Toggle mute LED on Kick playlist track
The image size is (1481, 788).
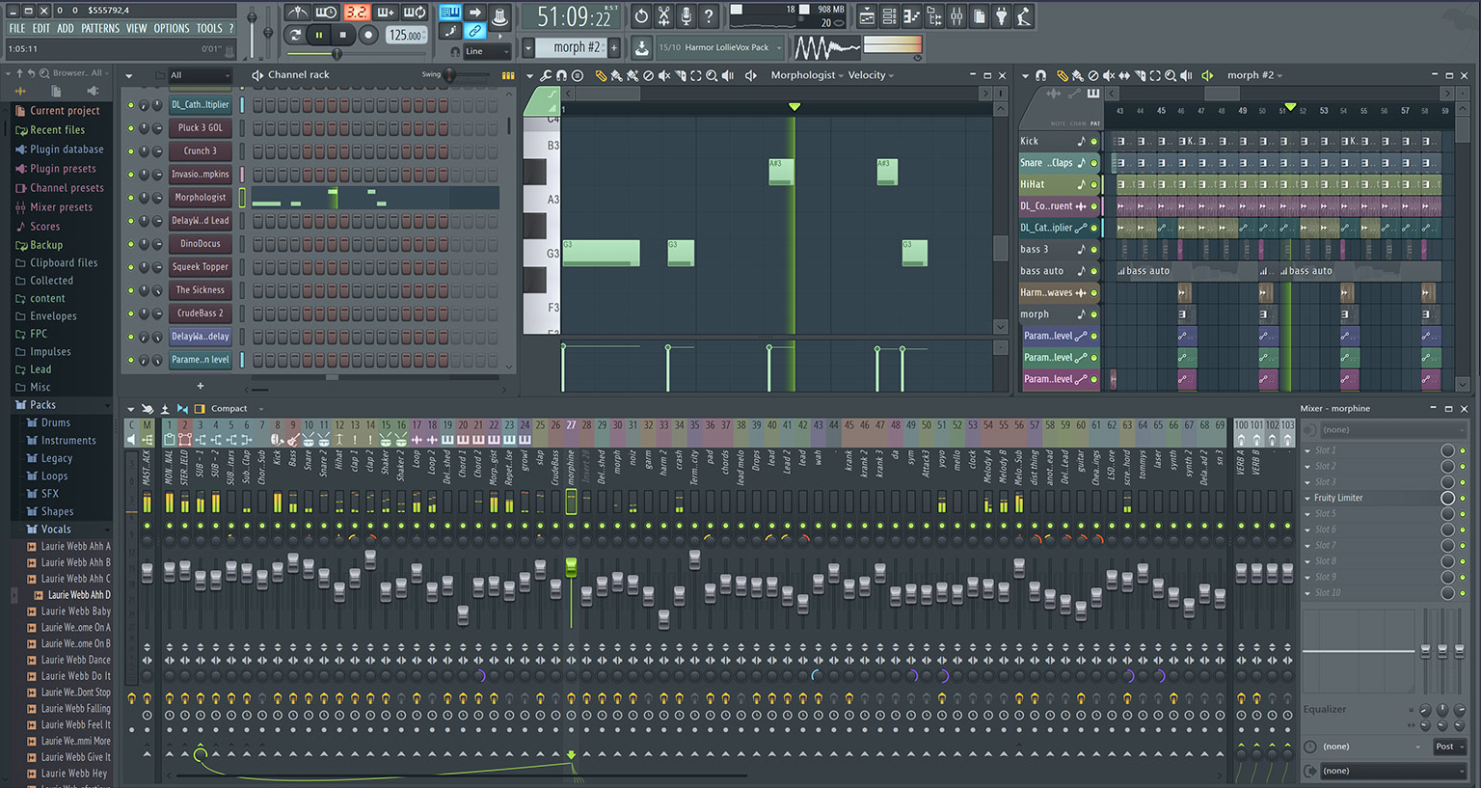pos(1094,142)
